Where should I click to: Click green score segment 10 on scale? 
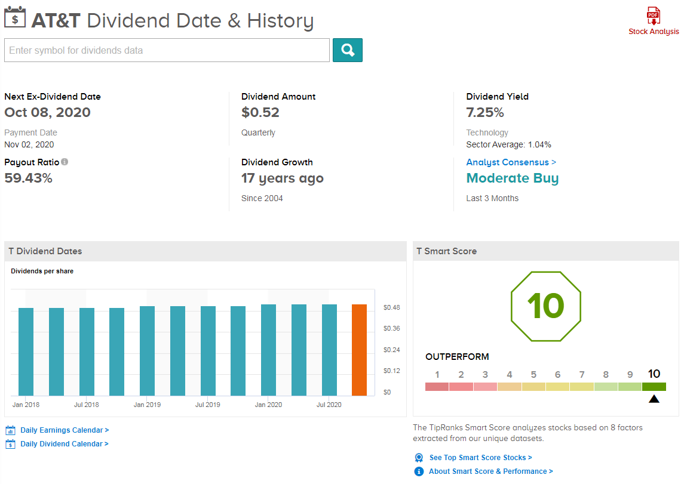click(x=654, y=386)
